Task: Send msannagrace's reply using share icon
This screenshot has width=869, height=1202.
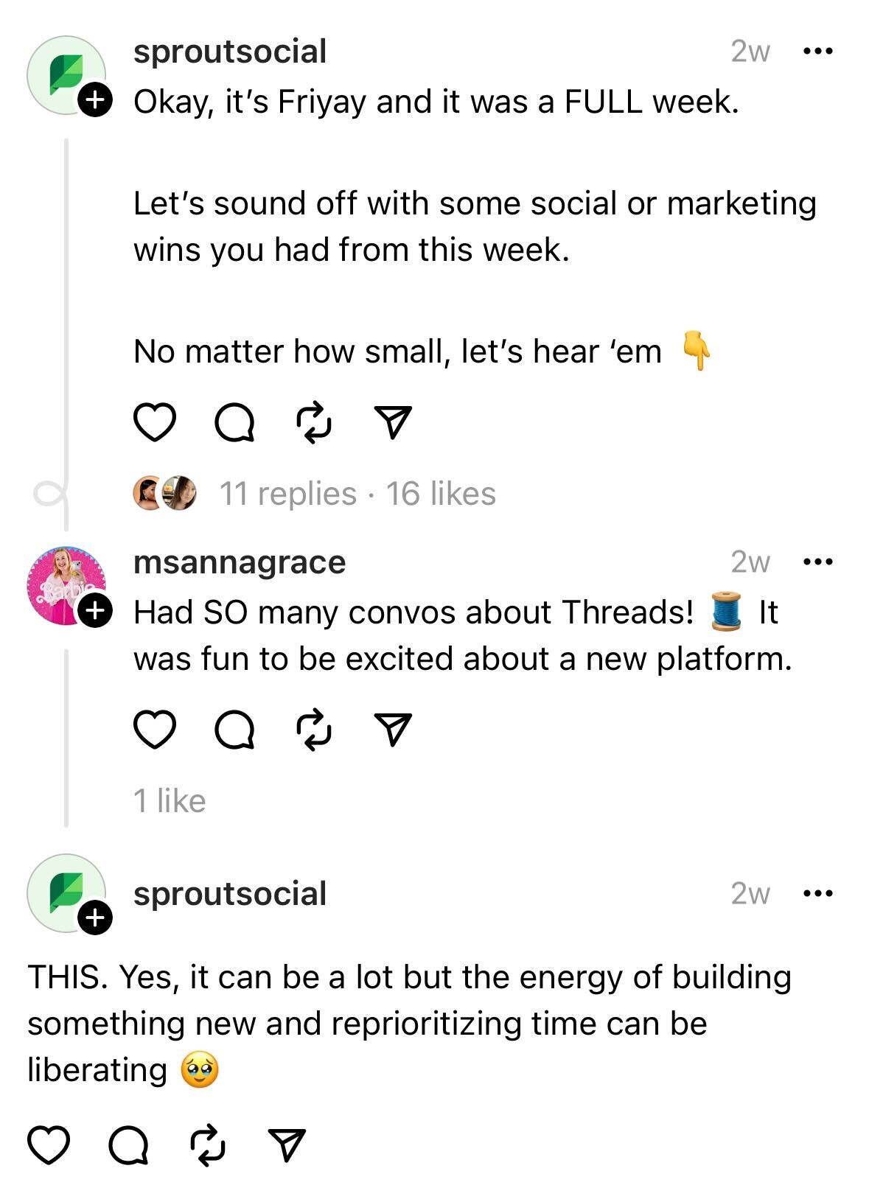Action: 393,730
